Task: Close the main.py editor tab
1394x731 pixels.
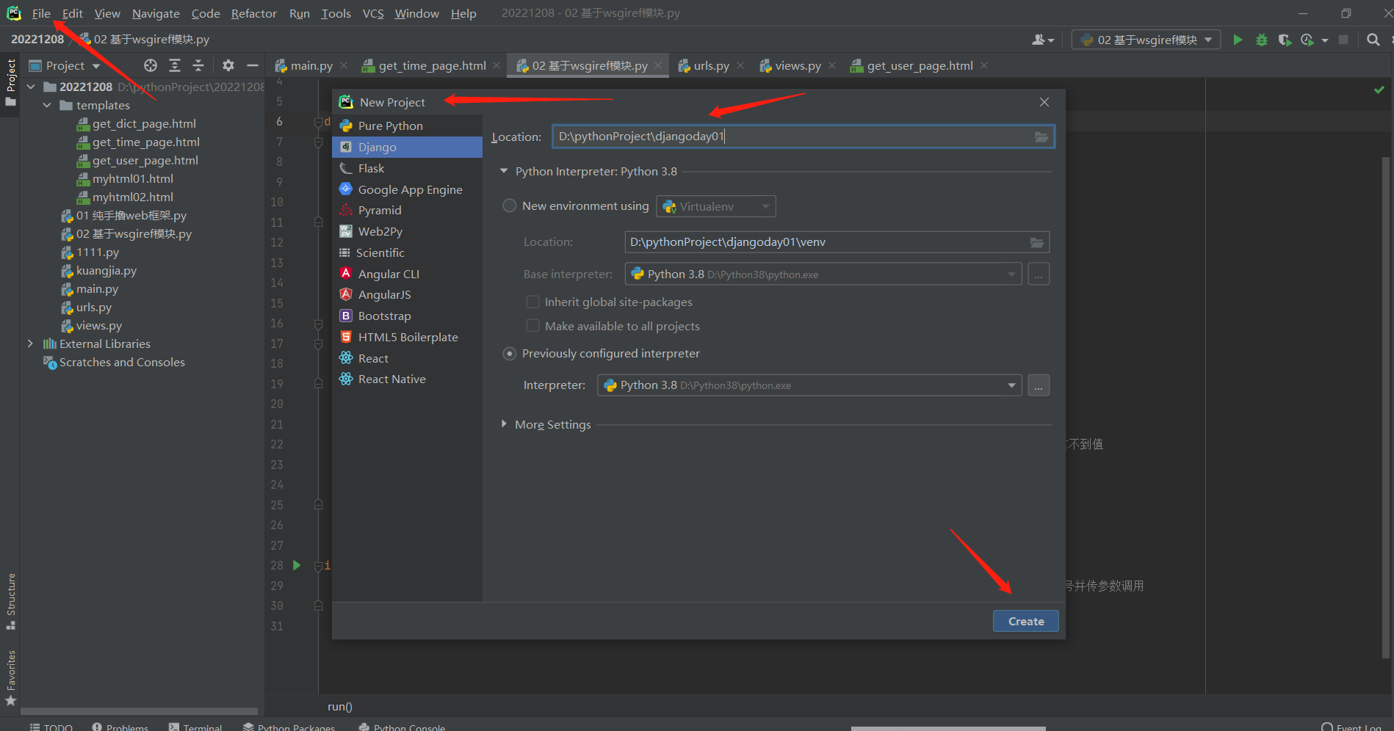Action: (x=344, y=65)
